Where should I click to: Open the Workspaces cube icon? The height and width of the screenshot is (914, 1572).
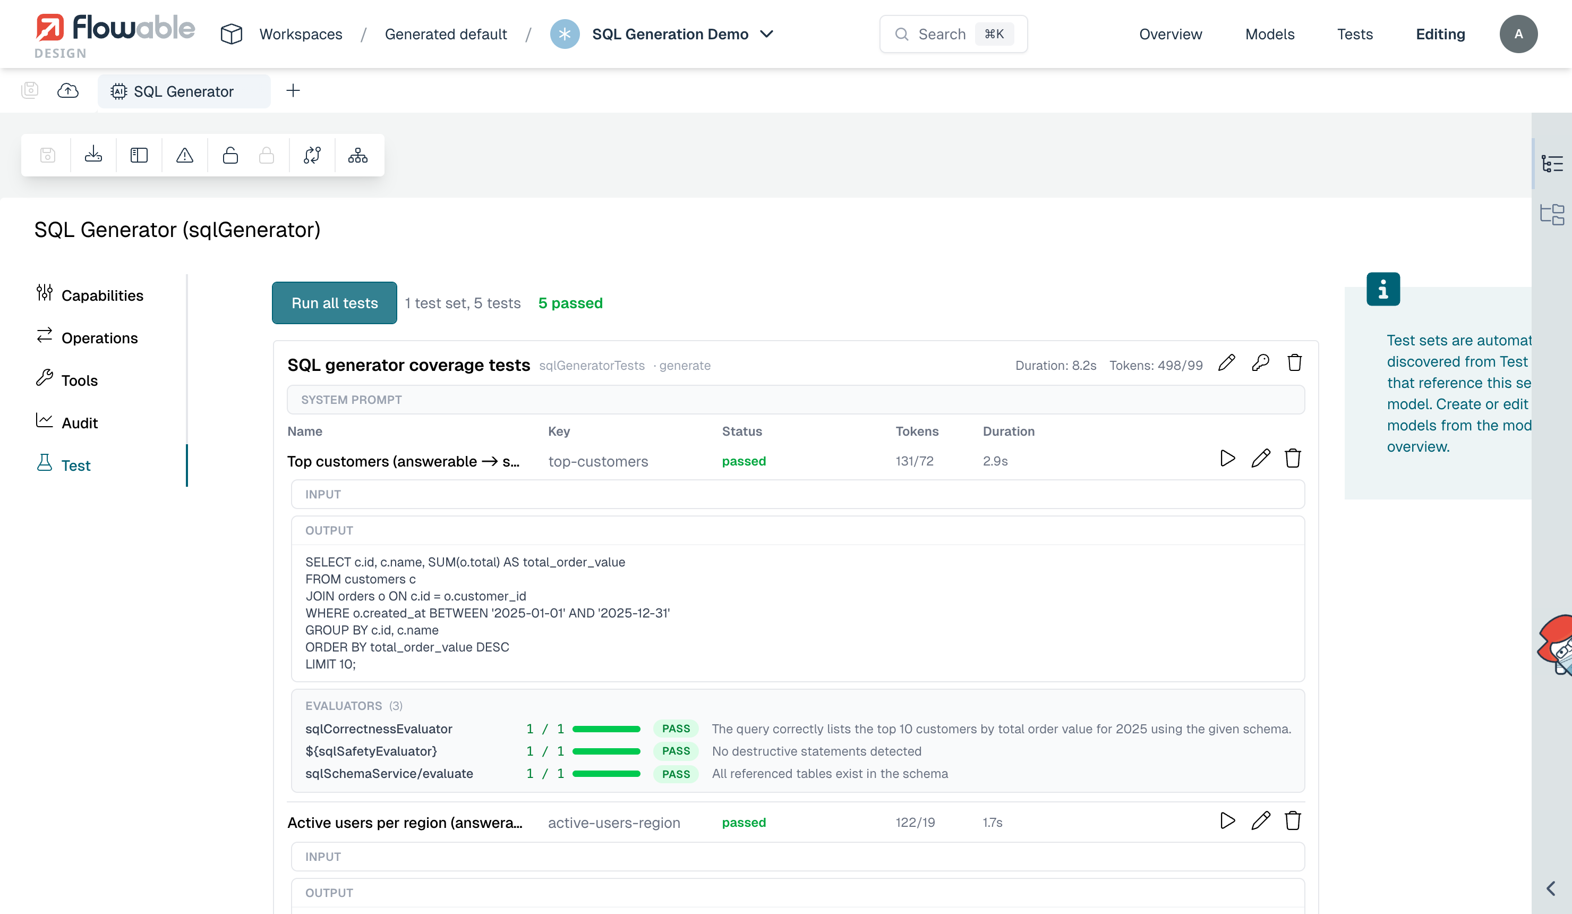tap(232, 33)
